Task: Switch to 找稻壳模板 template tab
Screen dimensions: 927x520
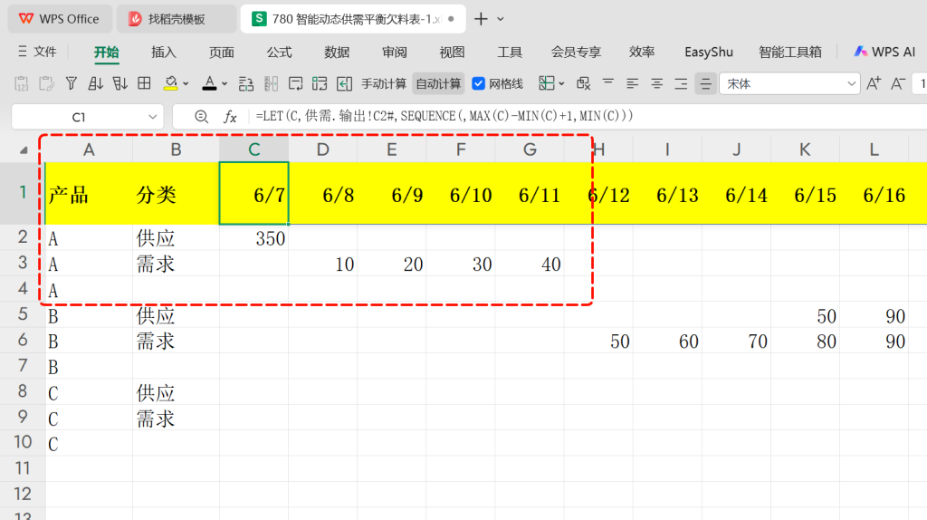Action: (x=177, y=19)
